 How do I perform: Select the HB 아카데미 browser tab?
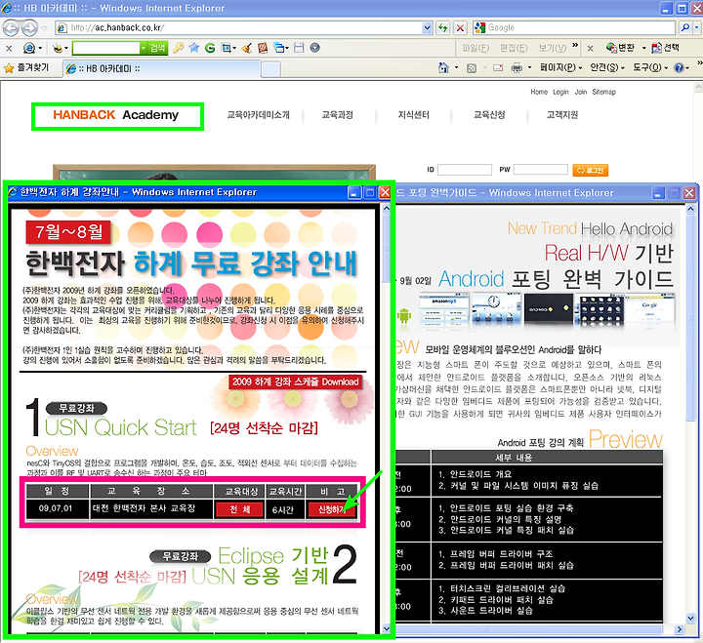click(161, 68)
